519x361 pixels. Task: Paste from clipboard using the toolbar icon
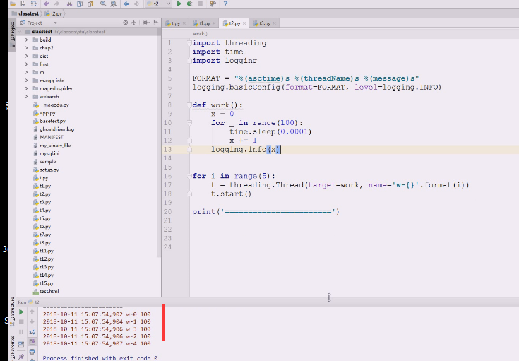[x=90, y=4]
